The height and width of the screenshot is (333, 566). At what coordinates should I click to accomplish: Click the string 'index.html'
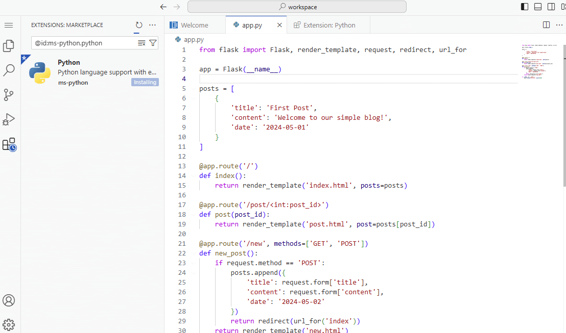(x=329, y=186)
